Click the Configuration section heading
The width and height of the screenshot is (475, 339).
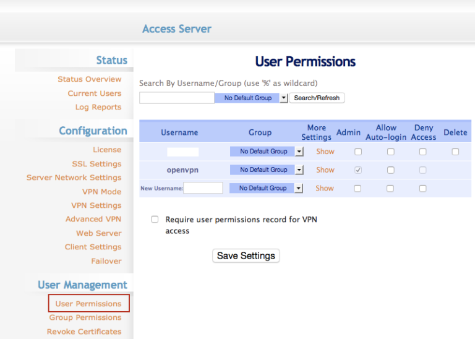click(x=93, y=131)
